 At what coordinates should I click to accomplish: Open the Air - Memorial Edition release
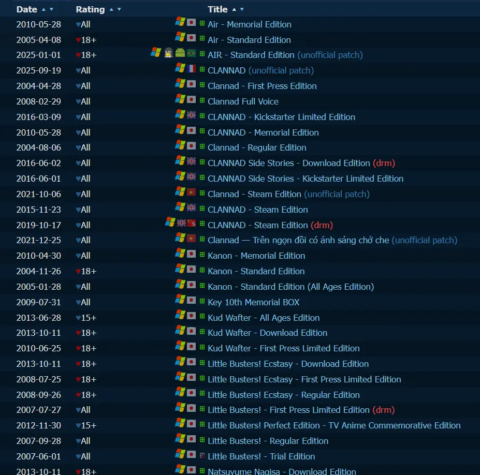tap(249, 24)
